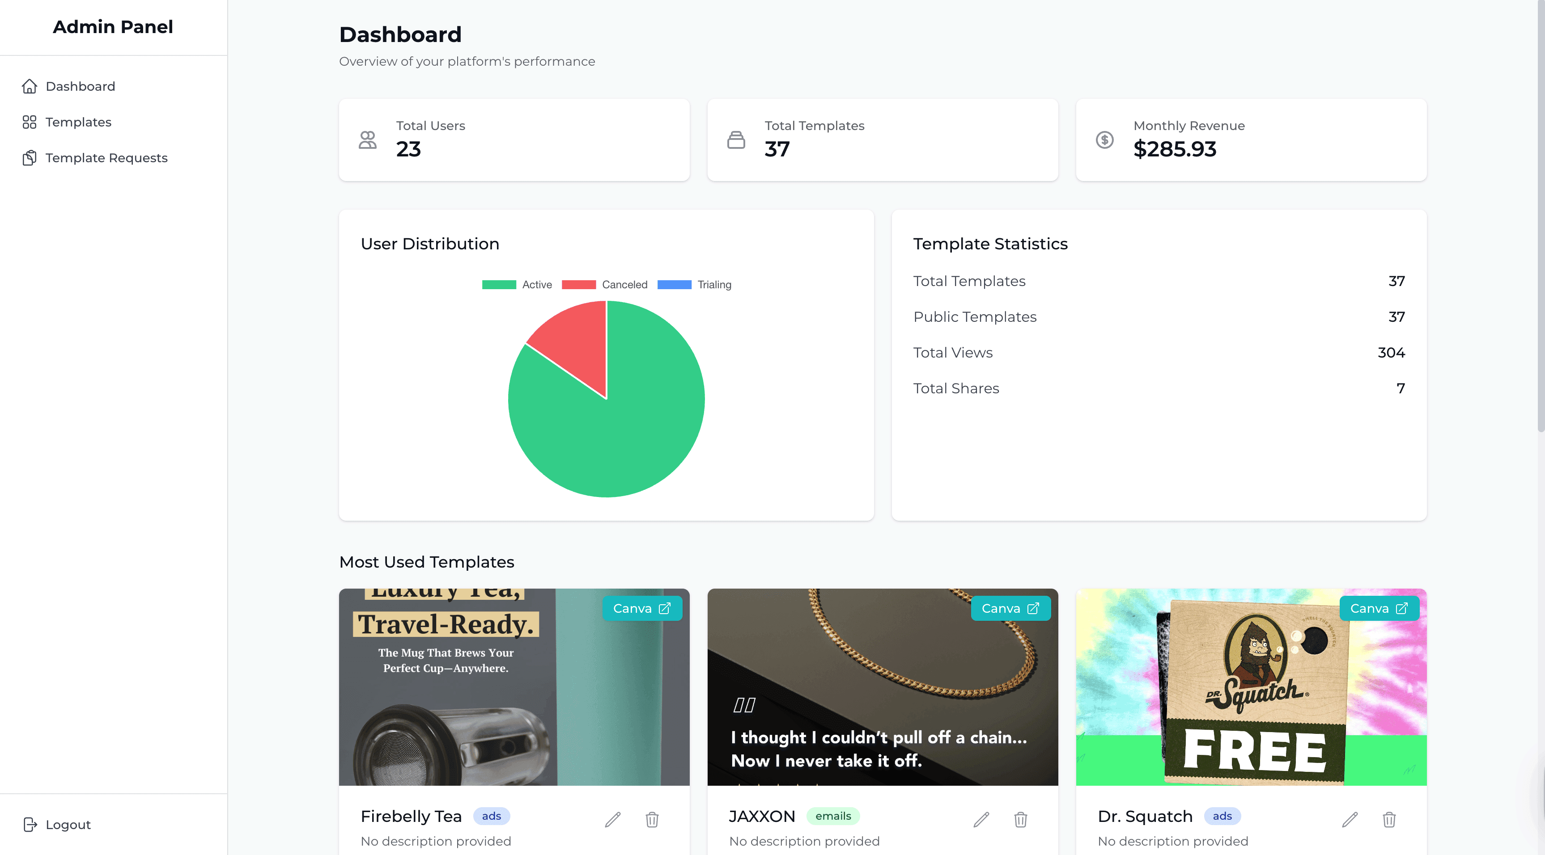Click the ads tag on Dr. Squatch
1545x855 pixels.
coord(1222,816)
